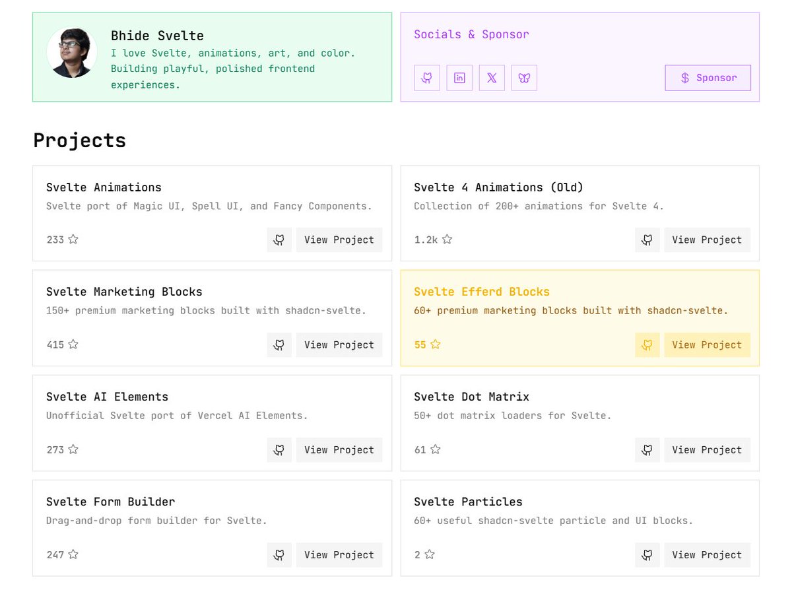Click the Svelte Animations title
This screenshot has width=792, height=590.
(x=104, y=187)
